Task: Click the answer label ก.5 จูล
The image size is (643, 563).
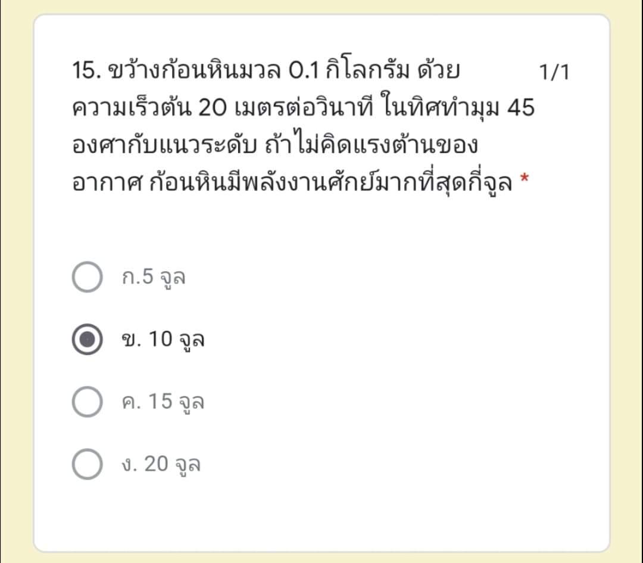Action: tap(154, 278)
